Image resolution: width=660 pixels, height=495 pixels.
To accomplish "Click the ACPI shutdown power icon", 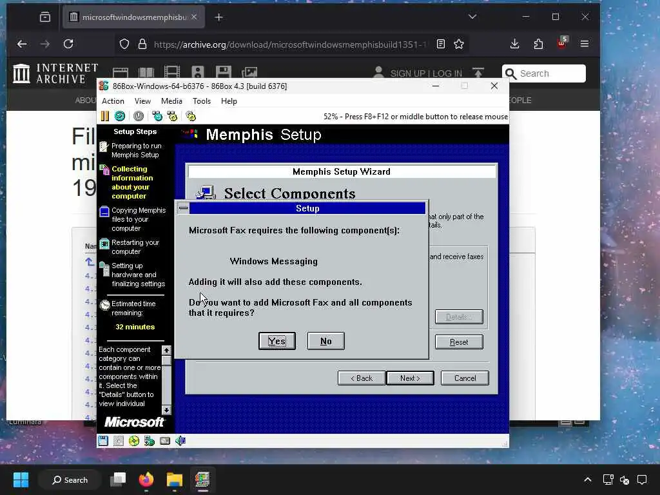I will 139,116.
